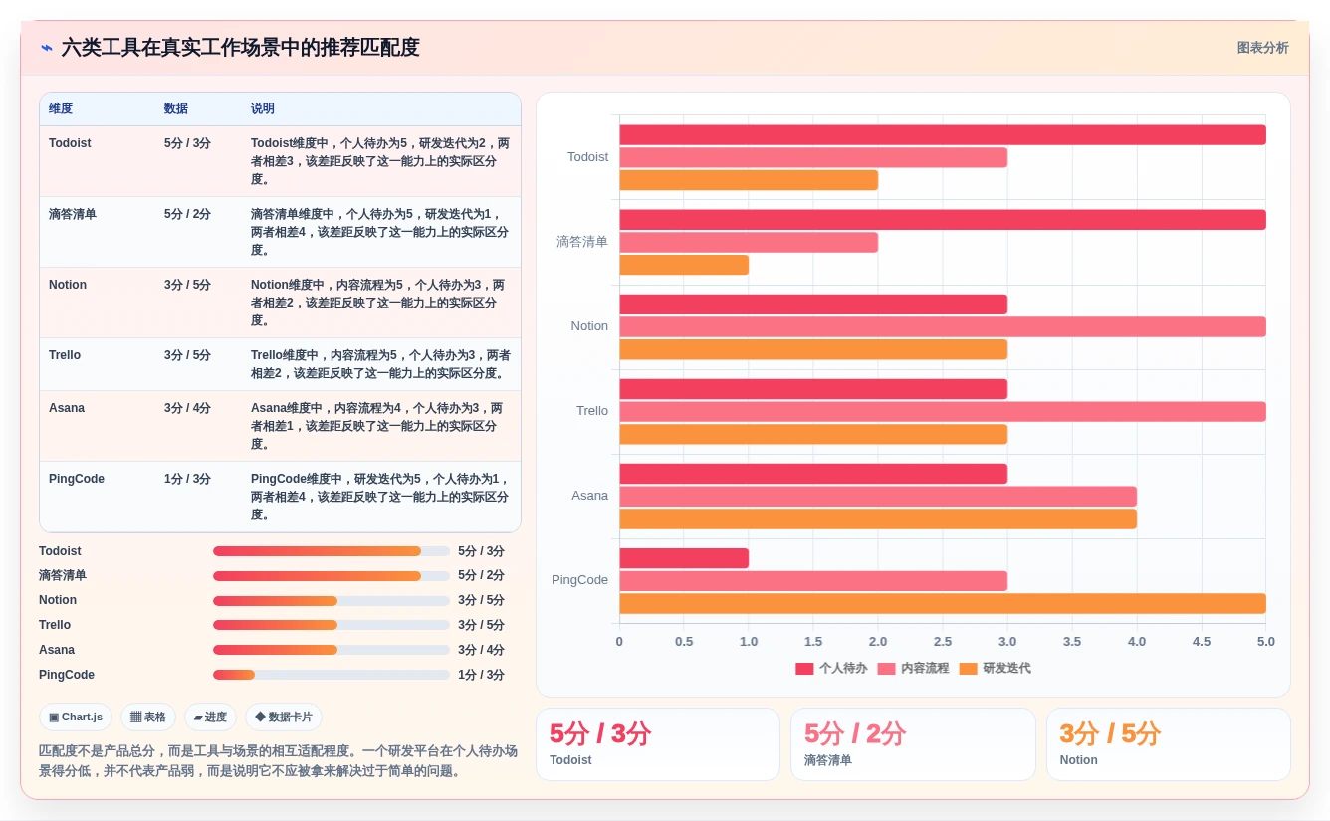Viewport: 1330px width, 821px height.
Task: Click the 匹配度 footnote paragraph
Action: [x=278, y=761]
